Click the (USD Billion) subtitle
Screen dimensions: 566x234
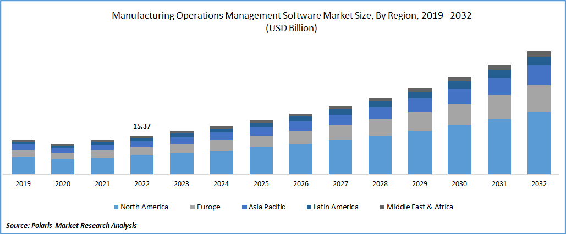pos(292,29)
